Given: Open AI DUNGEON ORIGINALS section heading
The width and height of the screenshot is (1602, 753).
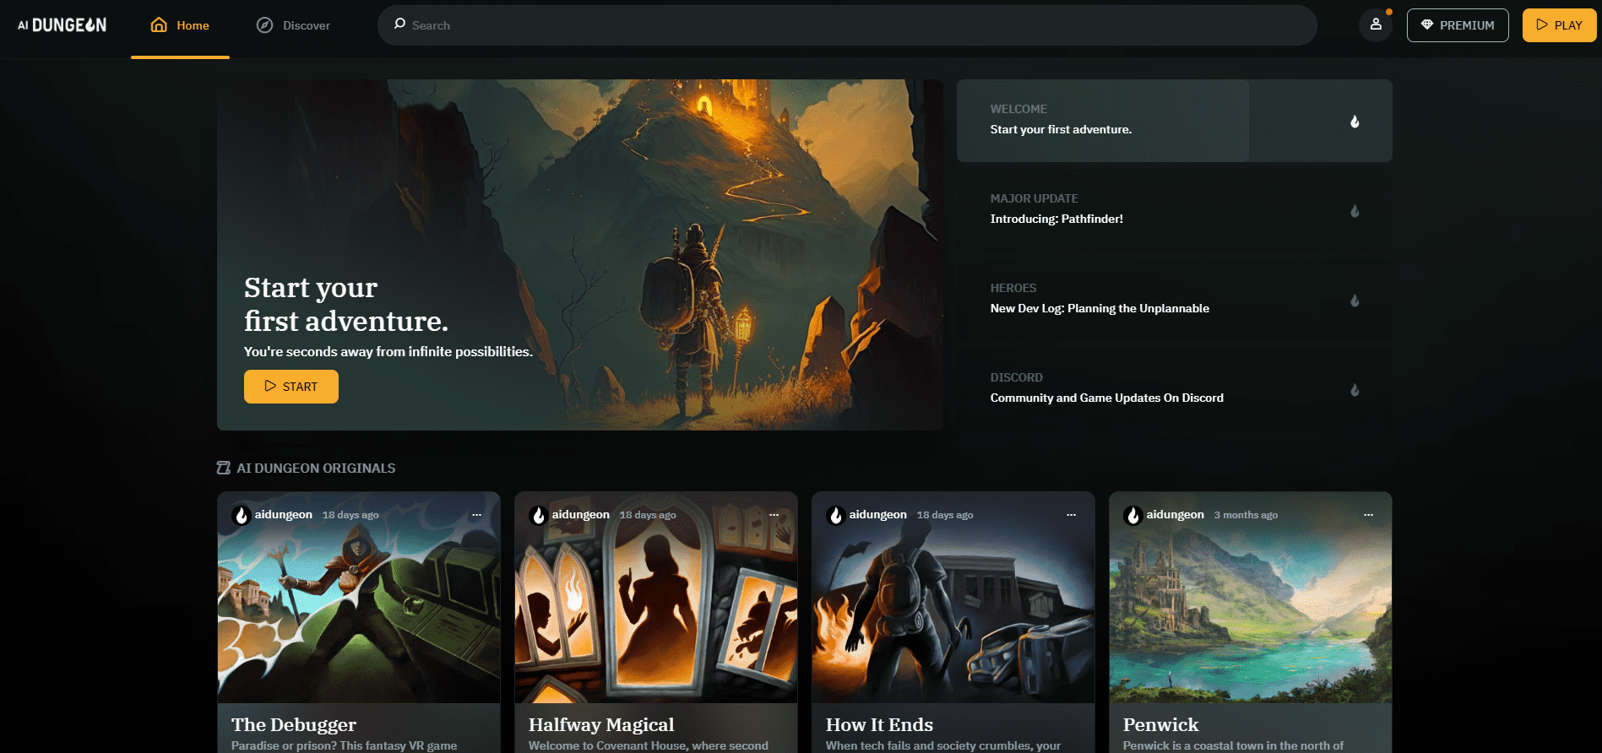Looking at the screenshot, I should 316,468.
